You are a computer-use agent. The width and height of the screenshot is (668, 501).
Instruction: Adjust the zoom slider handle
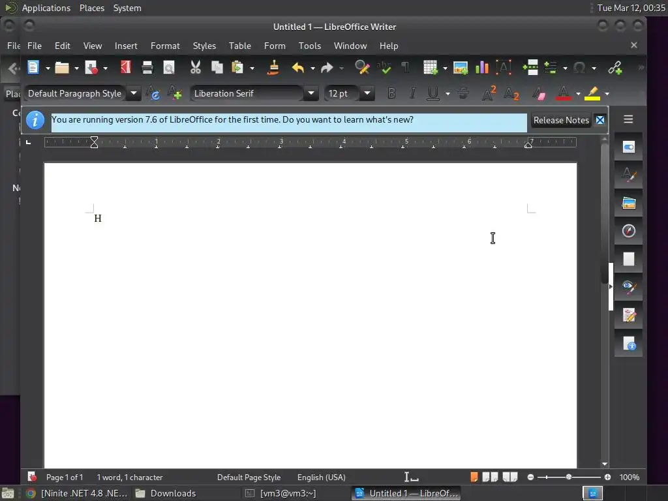pyautogui.click(x=568, y=477)
